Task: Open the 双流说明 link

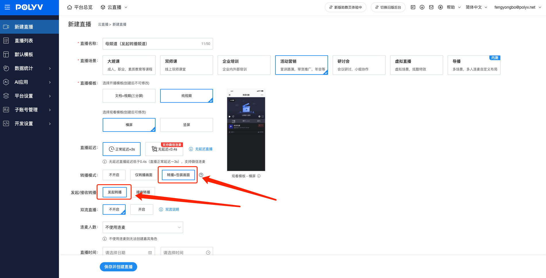Action: point(172,210)
